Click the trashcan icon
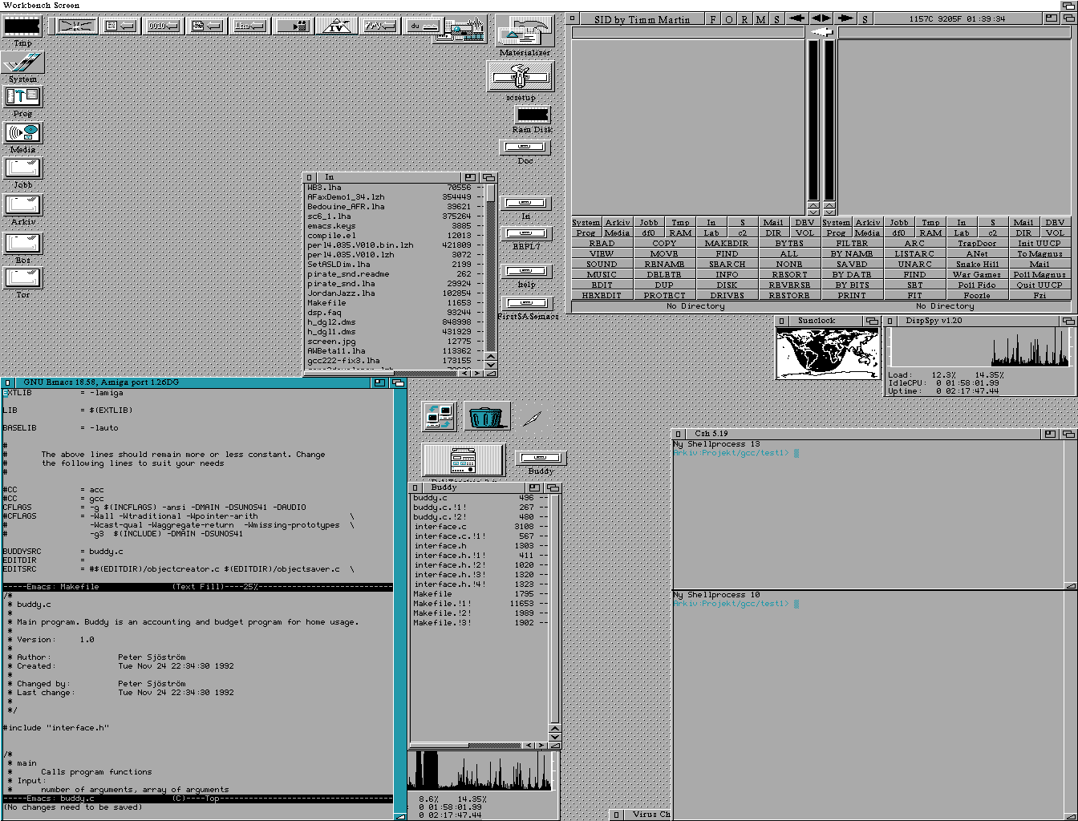The image size is (1078, 821). 486,416
